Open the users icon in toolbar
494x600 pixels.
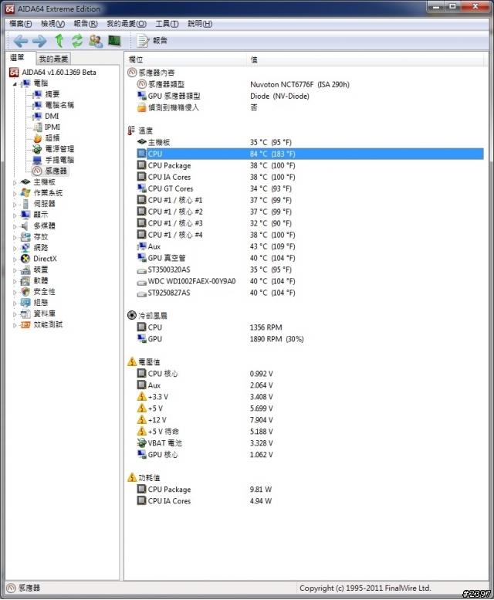tap(96, 41)
